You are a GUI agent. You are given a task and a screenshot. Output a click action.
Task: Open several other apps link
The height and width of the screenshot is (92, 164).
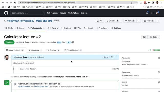[41, 86]
